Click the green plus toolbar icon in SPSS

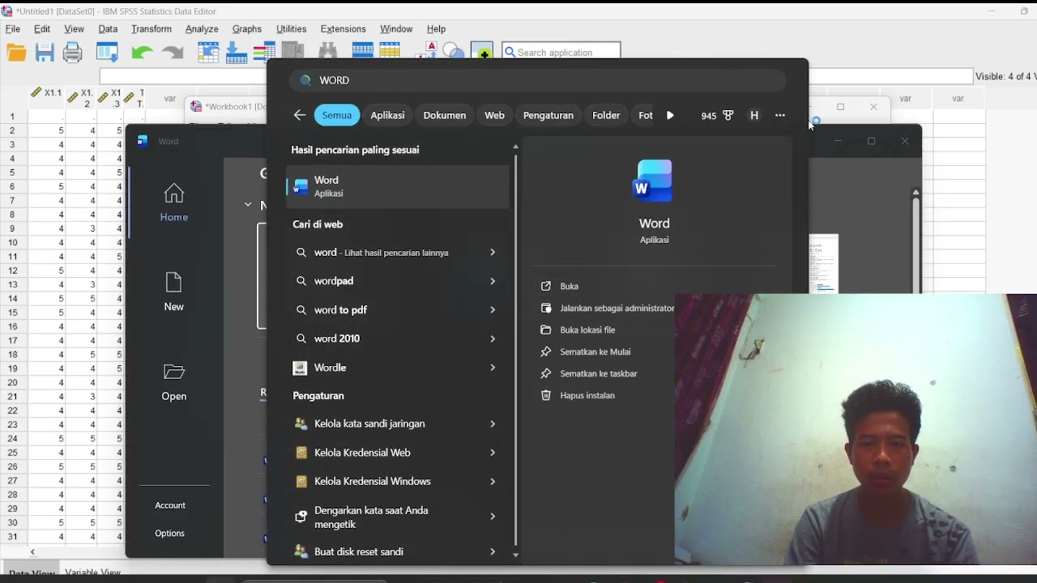coord(482,51)
